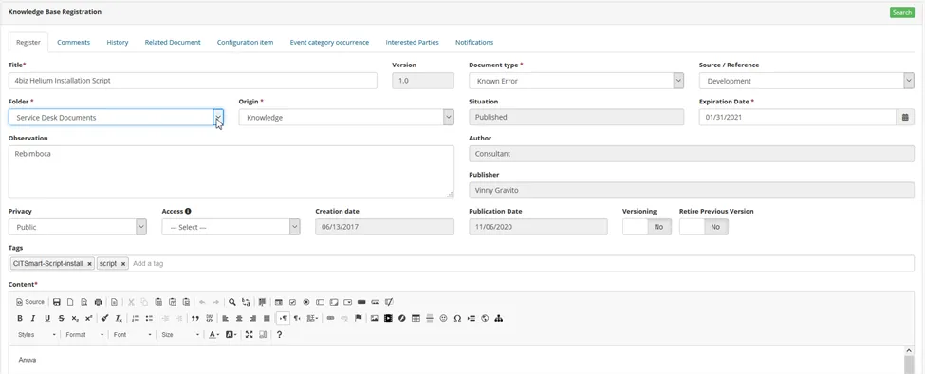Switch to the Configuration item tab
Image resolution: width=925 pixels, height=374 pixels.
click(245, 43)
